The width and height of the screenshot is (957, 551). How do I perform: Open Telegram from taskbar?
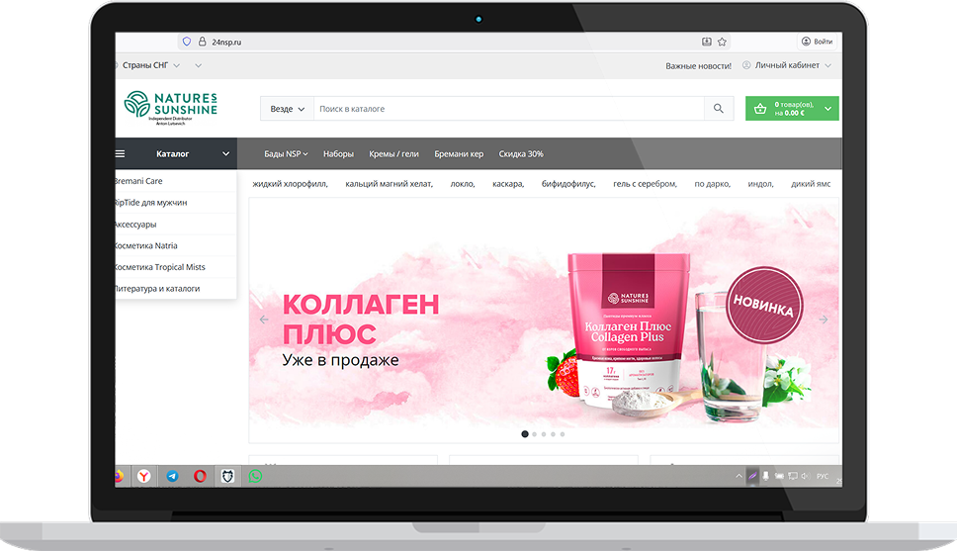tap(172, 477)
